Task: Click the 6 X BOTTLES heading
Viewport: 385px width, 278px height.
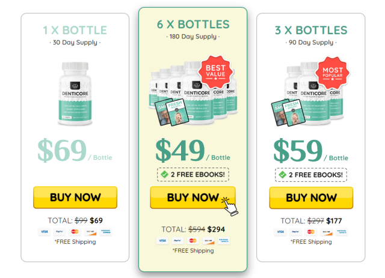Action: (193, 25)
